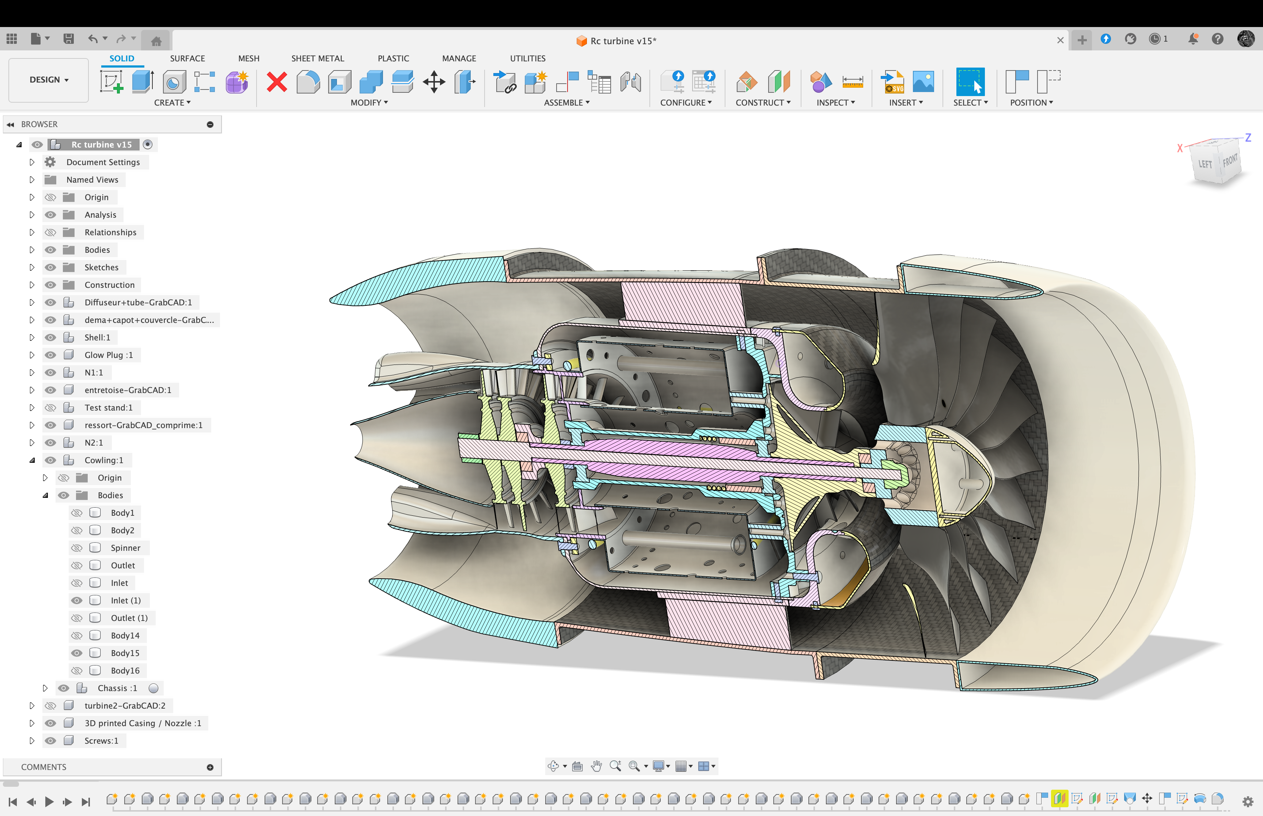
Task: Show the Relationships folder
Action: [x=50, y=232]
